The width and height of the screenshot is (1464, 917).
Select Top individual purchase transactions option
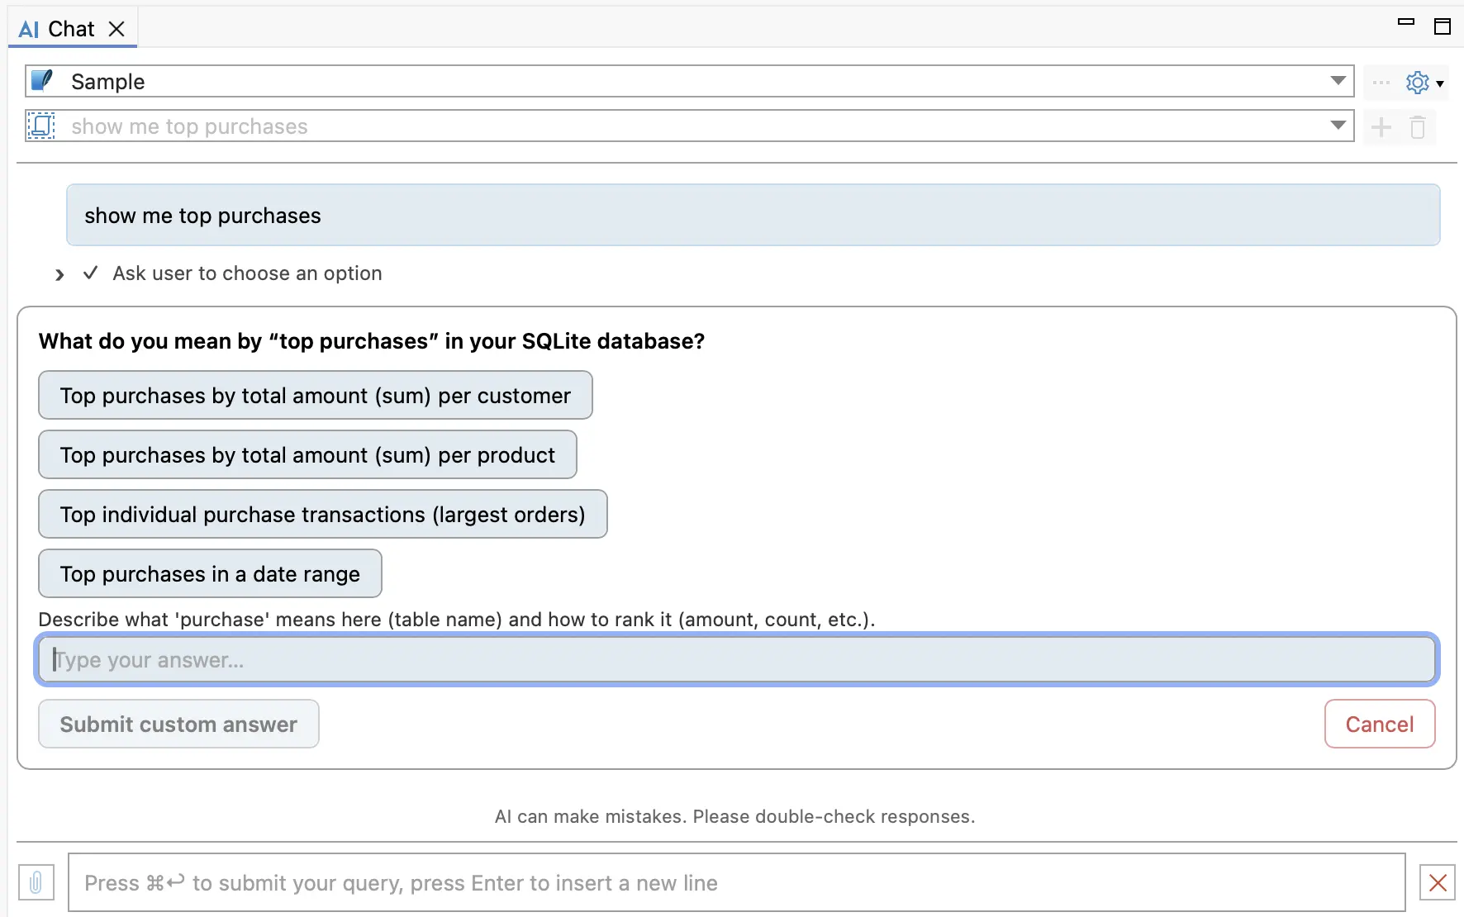323,514
